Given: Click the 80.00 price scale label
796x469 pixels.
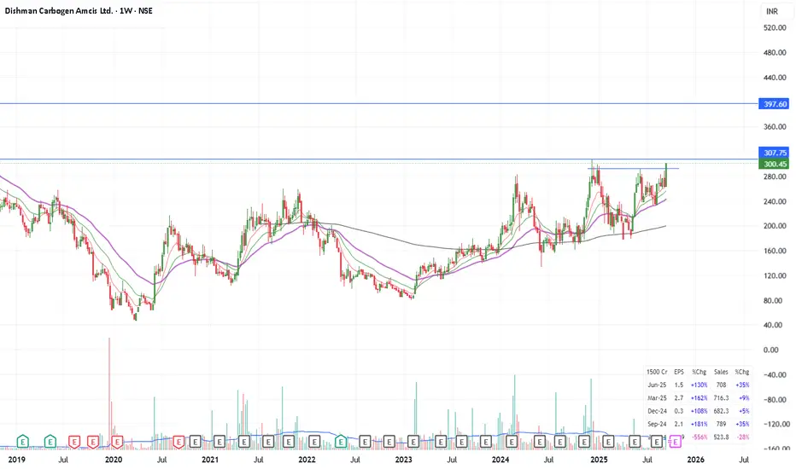Looking at the screenshot, I should [775, 300].
